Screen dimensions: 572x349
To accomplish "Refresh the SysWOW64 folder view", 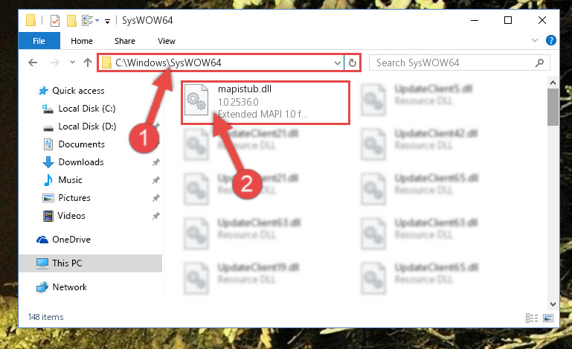I will tap(352, 63).
